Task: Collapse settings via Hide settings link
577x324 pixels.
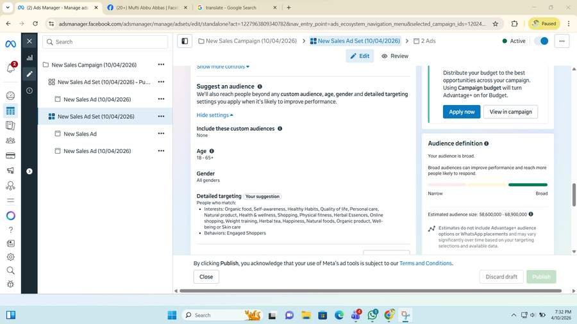Action: pyautogui.click(x=215, y=115)
